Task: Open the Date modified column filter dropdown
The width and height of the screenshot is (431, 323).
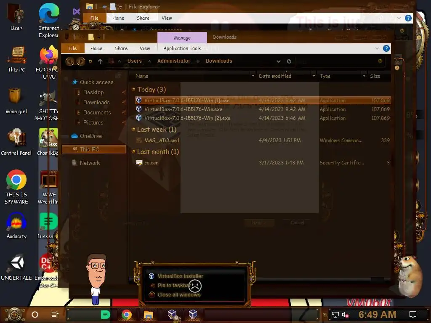Action: (314, 76)
